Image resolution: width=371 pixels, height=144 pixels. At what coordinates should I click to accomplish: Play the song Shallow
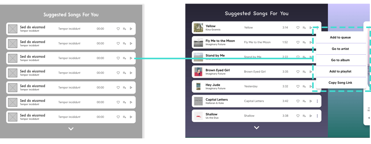(311, 116)
